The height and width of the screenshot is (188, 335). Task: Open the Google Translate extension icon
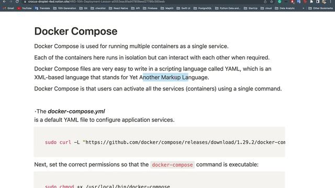tap(299, 2)
